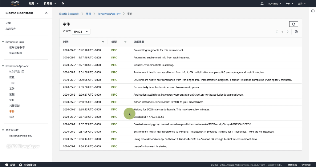Viewport: 316px width, 167px height.
Task: Go to next events page arrow
Action: (288, 32)
